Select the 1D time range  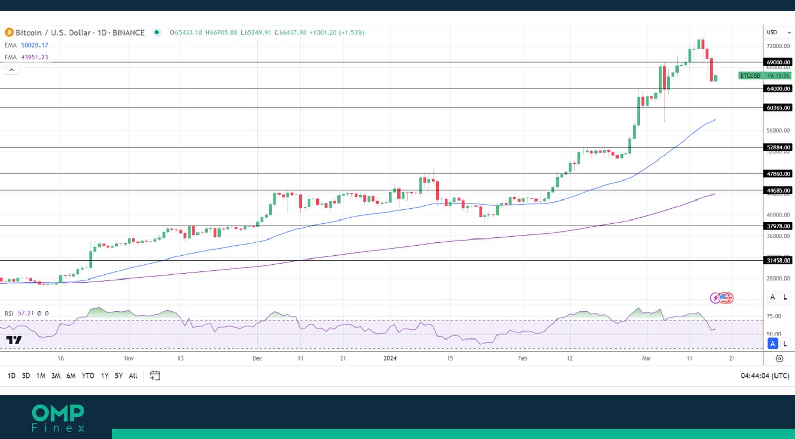click(11, 376)
